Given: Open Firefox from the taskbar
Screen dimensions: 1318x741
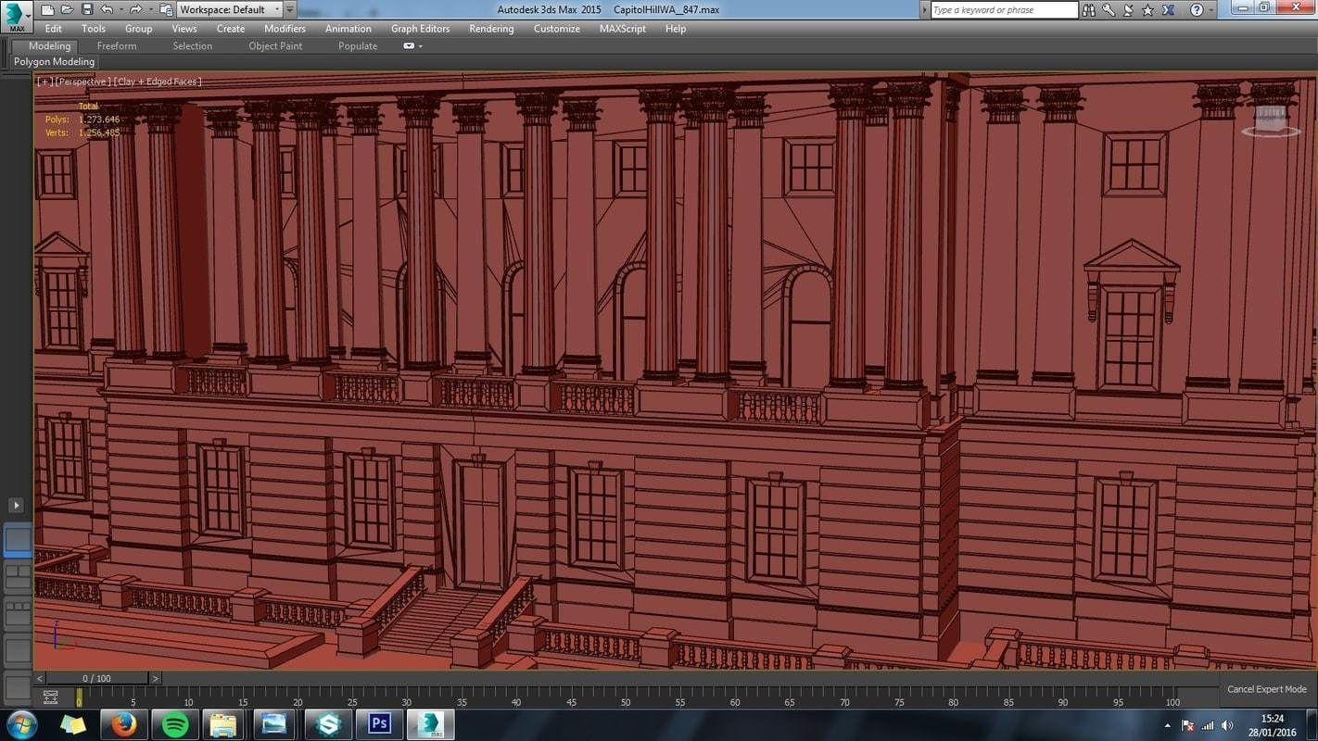Looking at the screenshot, I should tap(123, 724).
